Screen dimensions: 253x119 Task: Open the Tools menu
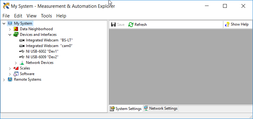point(46,16)
